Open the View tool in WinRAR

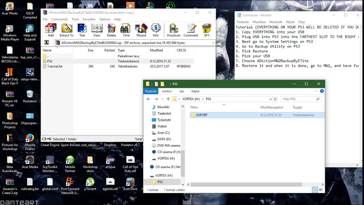click(97, 30)
